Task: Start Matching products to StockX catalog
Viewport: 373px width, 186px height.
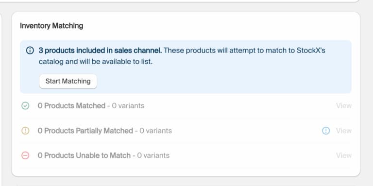Action: 68,82
